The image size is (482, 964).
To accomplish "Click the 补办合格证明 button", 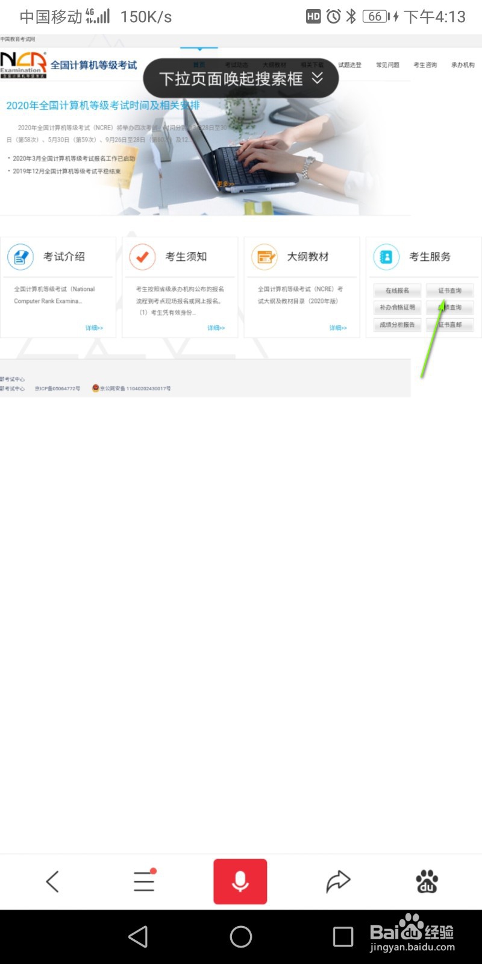I will point(397,307).
